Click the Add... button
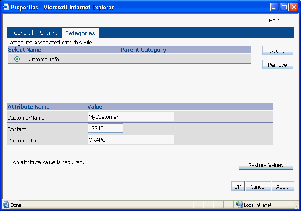301x211 pixels. coord(278,51)
